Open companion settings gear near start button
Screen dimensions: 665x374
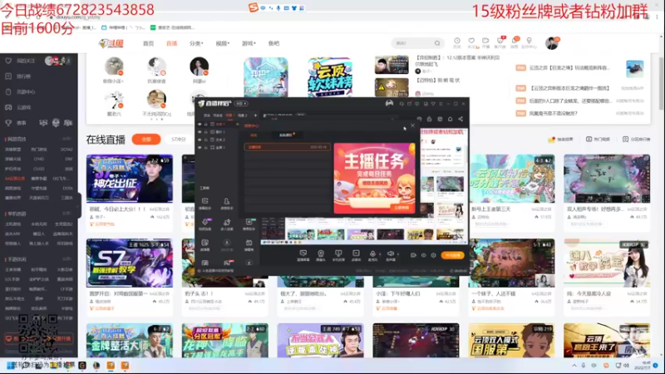point(433,255)
